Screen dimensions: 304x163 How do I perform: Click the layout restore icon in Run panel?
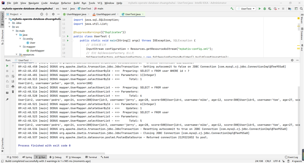tap(7, 93)
